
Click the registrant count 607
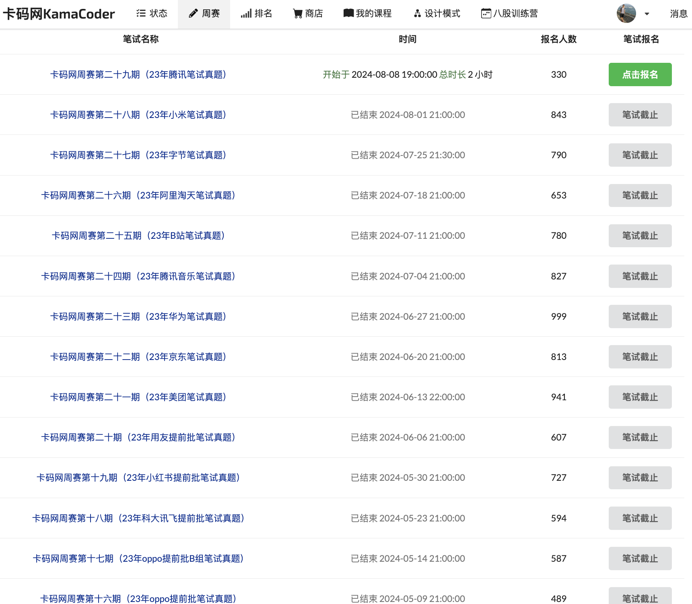[559, 437]
